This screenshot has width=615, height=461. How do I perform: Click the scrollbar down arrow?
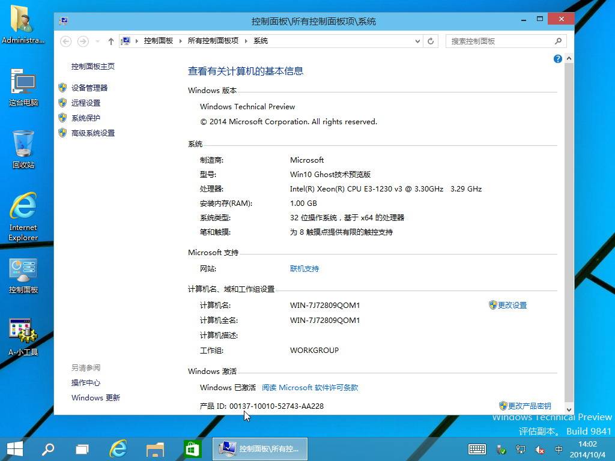pos(569,409)
